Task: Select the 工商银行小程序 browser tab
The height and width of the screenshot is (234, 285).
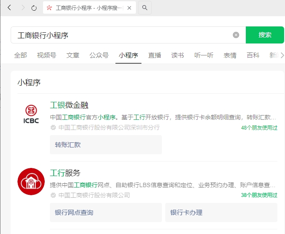Action: click(x=89, y=8)
